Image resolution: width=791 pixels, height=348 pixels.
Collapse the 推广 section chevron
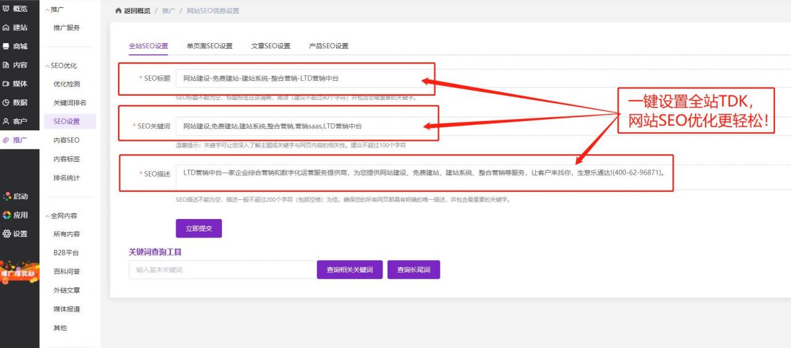coord(48,9)
